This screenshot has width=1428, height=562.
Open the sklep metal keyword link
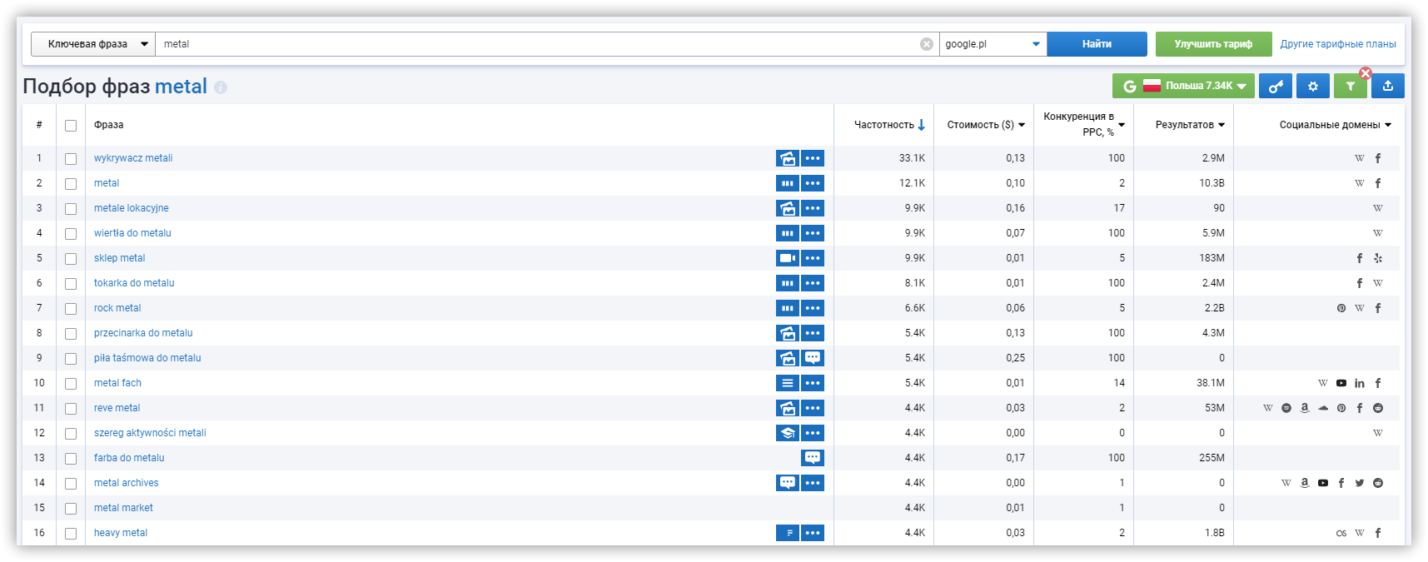(119, 258)
